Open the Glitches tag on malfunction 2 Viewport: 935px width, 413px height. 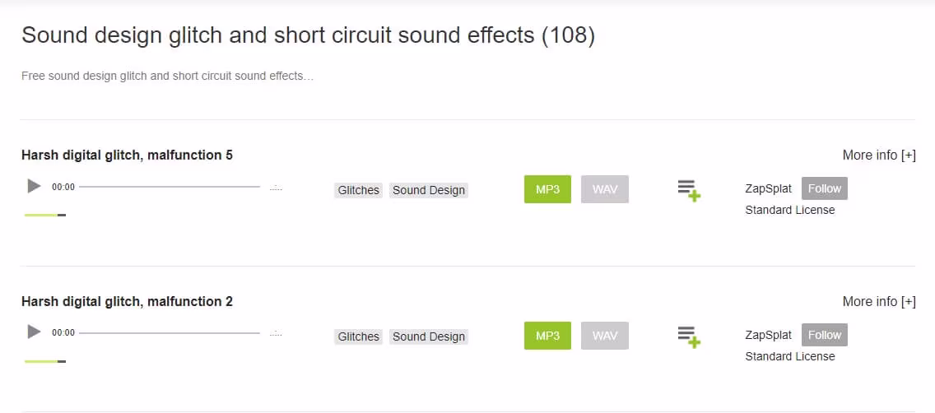[359, 336]
